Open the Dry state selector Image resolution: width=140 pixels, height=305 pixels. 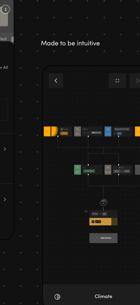pos(119,133)
